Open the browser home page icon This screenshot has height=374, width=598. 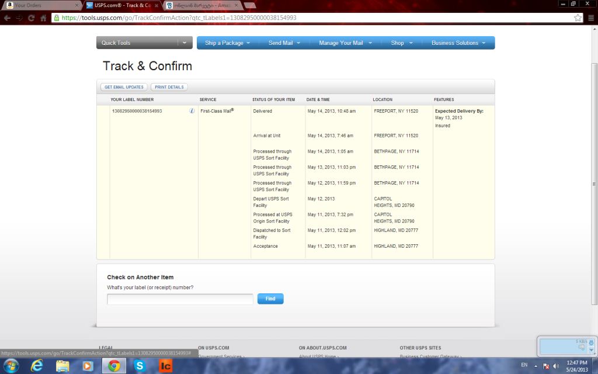coord(43,18)
